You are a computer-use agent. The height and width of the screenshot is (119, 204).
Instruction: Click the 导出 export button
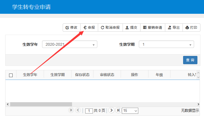(x=174, y=28)
